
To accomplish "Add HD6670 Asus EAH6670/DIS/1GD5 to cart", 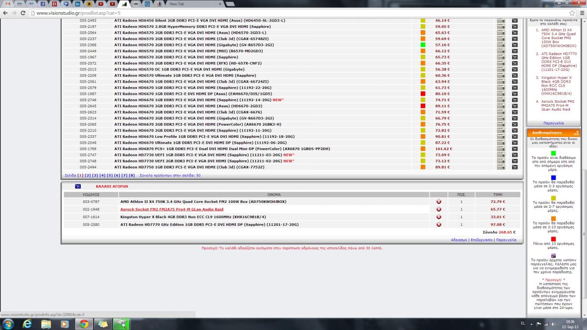I will (x=515, y=94).
